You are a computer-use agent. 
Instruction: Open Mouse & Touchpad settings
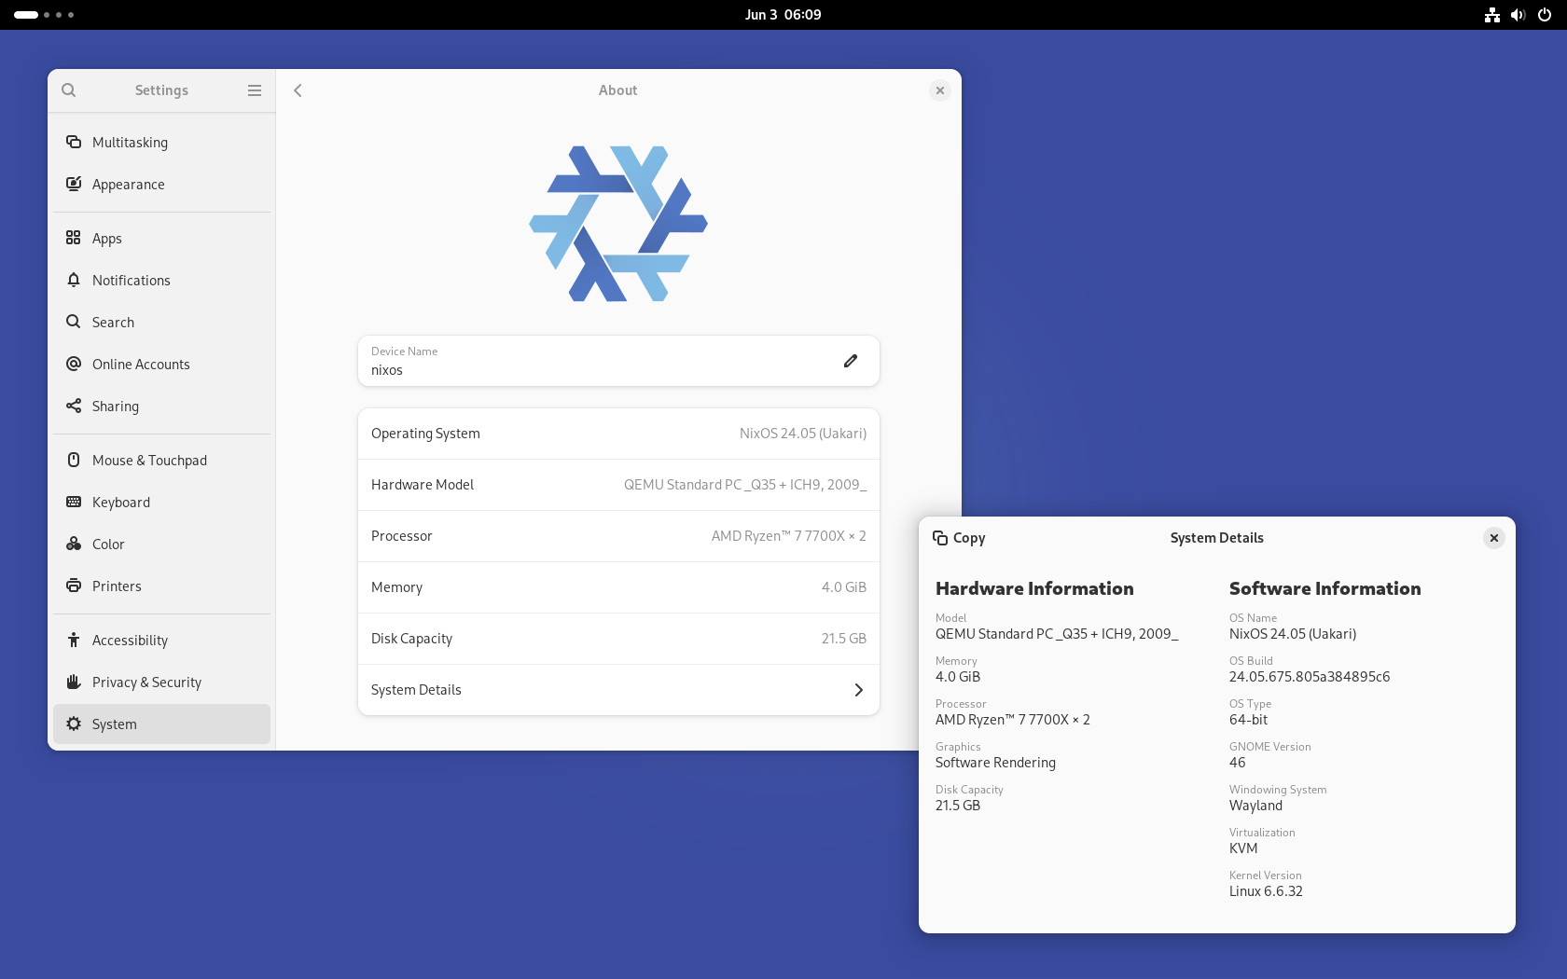(161, 460)
